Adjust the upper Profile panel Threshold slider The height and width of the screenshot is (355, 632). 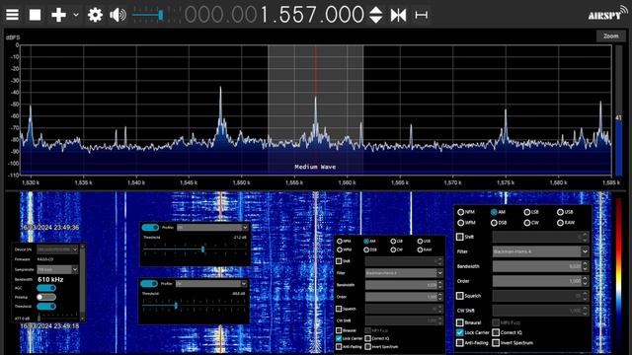195,249
